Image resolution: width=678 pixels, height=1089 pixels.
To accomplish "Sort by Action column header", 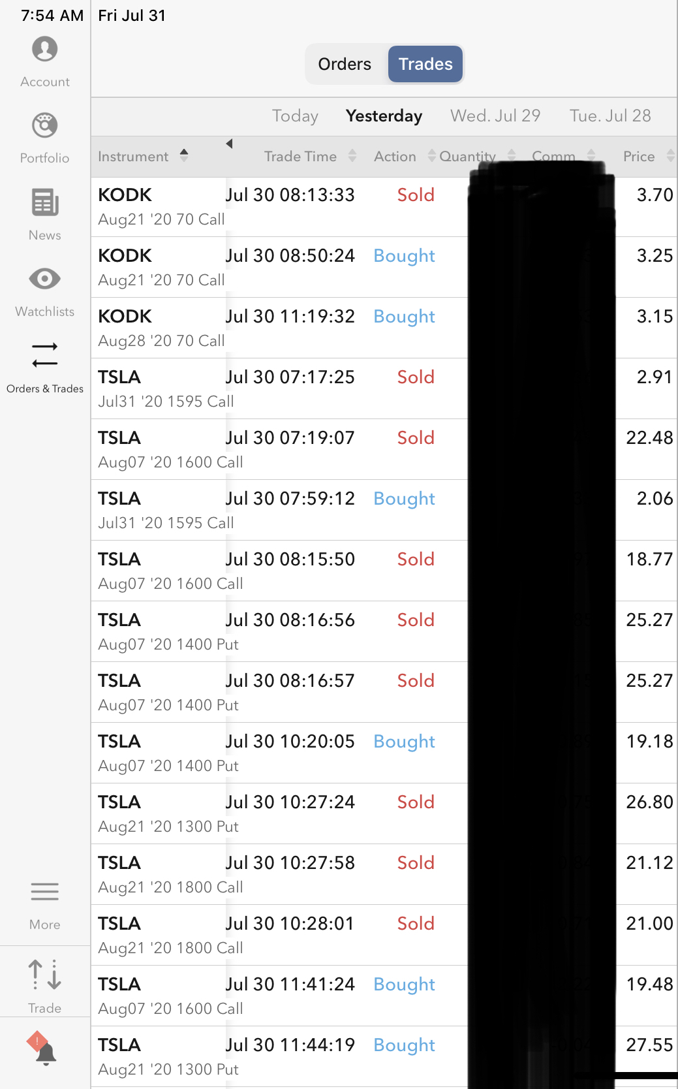I will coord(395,157).
